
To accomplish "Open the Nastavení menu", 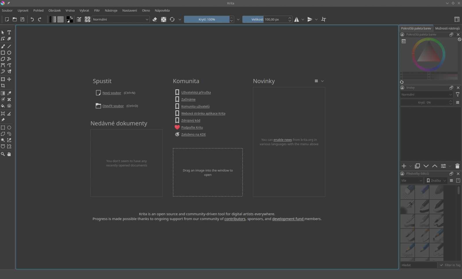I will [x=130, y=10].
